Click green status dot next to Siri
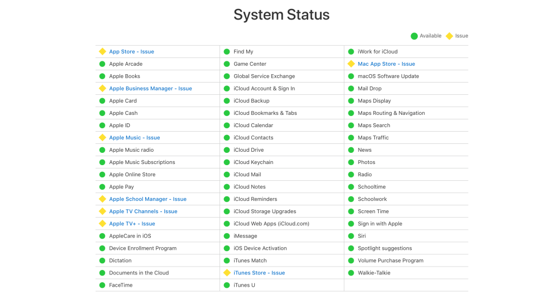Image resolution: width=558 pixels, height=299 pixels. 351,236
